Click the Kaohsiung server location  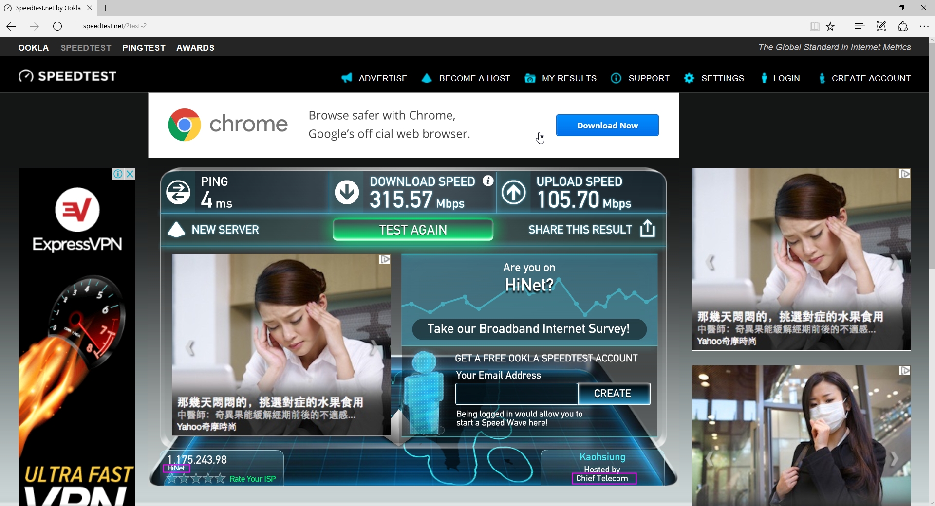(602, 457)
